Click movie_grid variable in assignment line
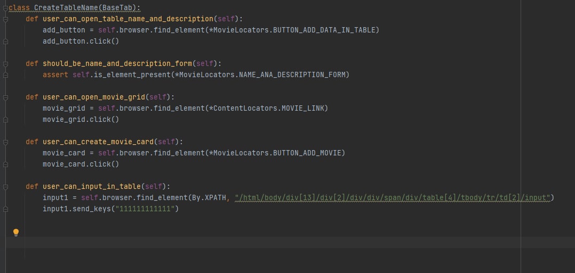The height and width of the screenshot is (273, 575). [x=64, y=109]
